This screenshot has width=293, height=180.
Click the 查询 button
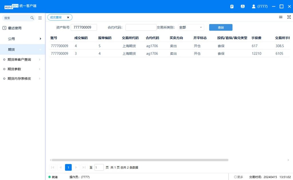pos(221,27)
